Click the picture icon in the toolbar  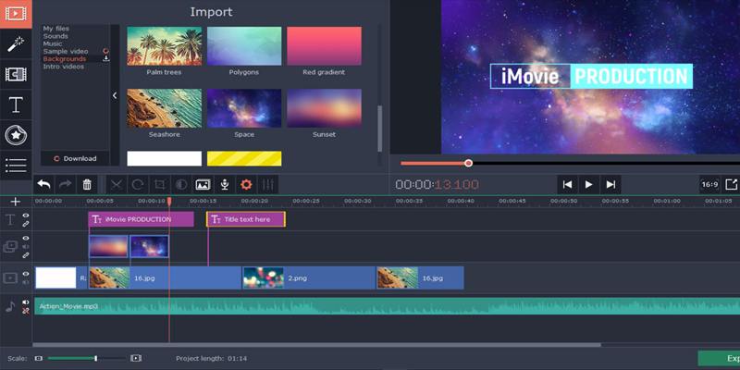click(x=203, y=184)
